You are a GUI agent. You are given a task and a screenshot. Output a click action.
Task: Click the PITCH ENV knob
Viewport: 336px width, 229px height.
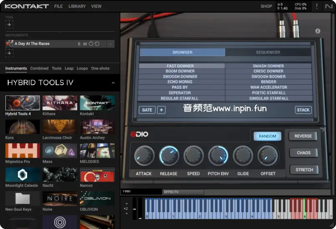click(x=218, y=156)
